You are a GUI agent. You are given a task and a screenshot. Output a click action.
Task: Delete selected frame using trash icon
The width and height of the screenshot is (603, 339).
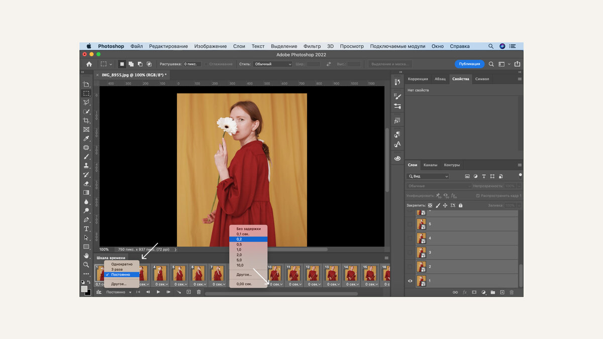(x=198, y=292)
